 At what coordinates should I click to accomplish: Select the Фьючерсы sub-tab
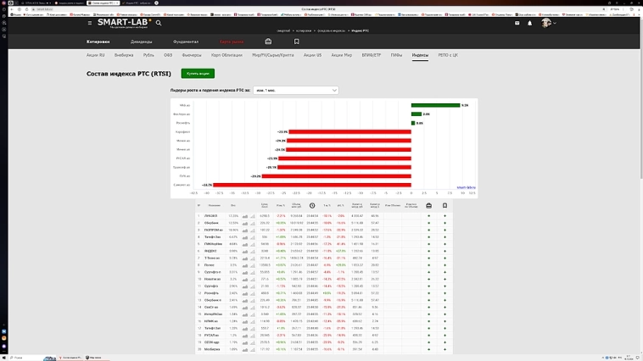pyautogui.click(x=192, y=55)
